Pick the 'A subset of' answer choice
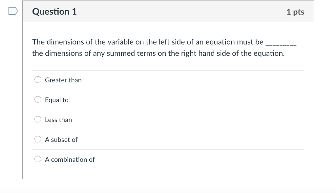The height and width of the screenshot is (193, 336). 38,139
